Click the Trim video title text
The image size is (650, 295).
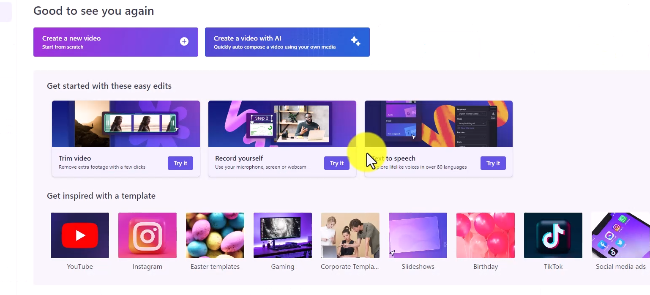(x=75, y=158)
